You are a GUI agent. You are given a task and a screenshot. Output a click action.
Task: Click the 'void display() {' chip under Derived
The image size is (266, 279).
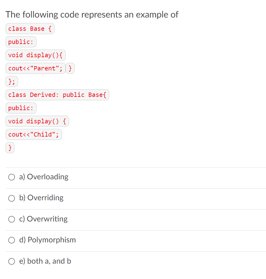pyautogui.click(x=37, y=121)
